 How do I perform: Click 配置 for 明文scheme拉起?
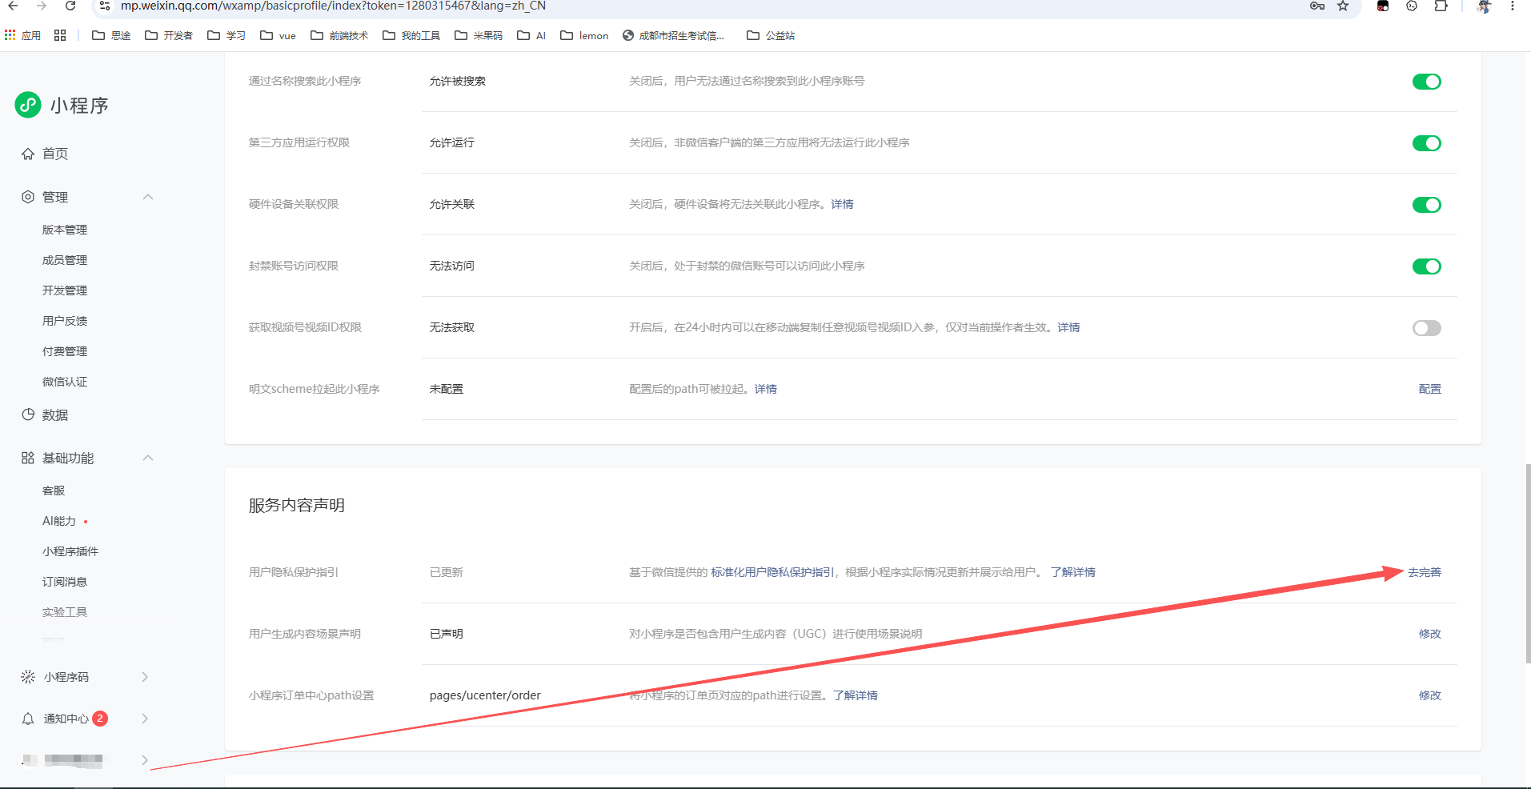[x=1430, y=389]
